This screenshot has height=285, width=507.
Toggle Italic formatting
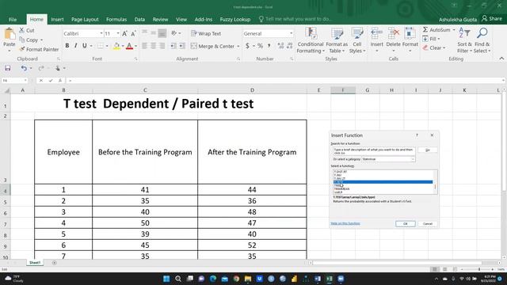point(76,46)
